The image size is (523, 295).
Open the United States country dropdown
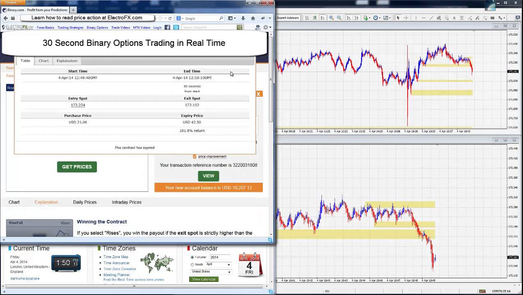[211, 272]
